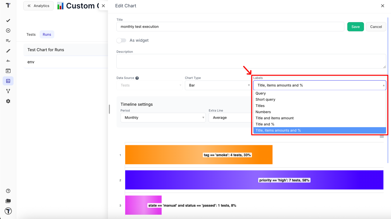Toggle the As widget switch
Viewport: 391px width, 219px height.
click(121, 40)
